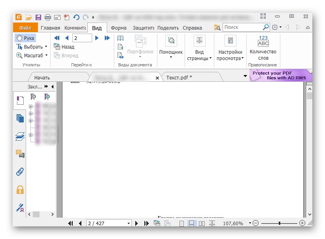The image size is (325, 239).
Task: Open the Attachments paperclip panel
Action: pyautogui.click(x=20, y=172)
